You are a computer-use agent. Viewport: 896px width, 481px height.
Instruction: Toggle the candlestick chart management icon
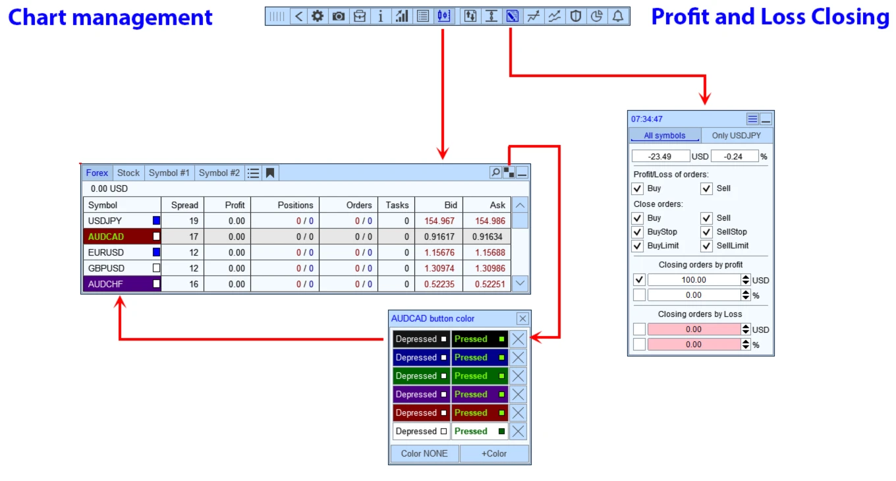(x=444, y=16)
